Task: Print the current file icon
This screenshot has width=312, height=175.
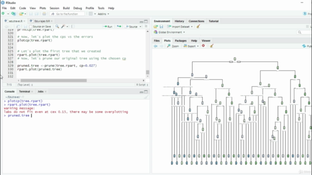Action: (44, 14)
